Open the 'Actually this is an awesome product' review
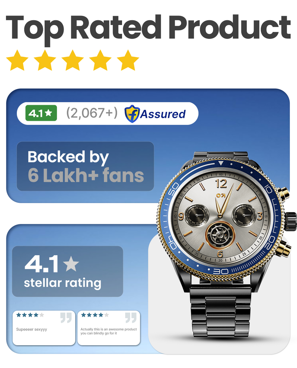297x368 pixels. coord(109,328)
